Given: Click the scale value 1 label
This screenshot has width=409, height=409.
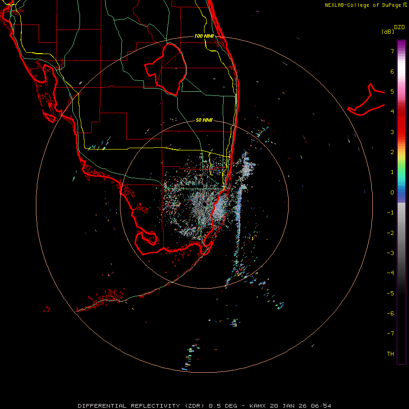Looking at the screenshot, I should 392,172.
